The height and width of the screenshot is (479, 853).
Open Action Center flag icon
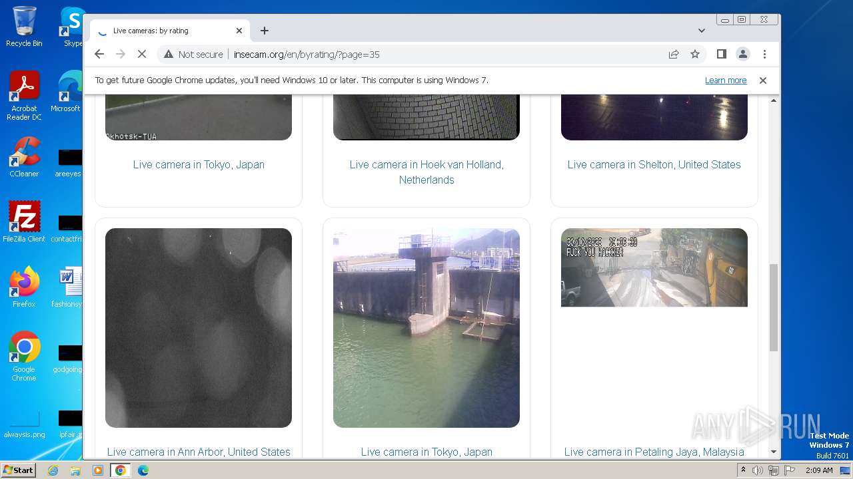tap(788, 470)
